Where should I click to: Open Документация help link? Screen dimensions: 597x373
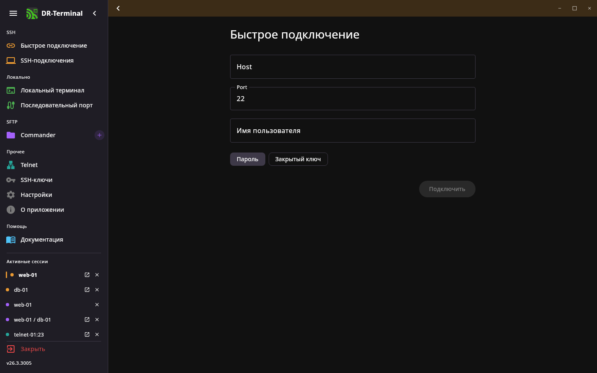tap(54, 240)
